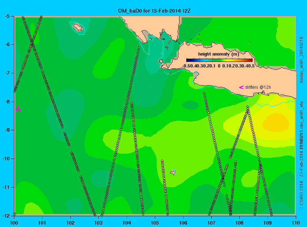This screenshot has height=227, width=307.
Task: Click the '-9' latitude axis label
Action: [7, 130]
